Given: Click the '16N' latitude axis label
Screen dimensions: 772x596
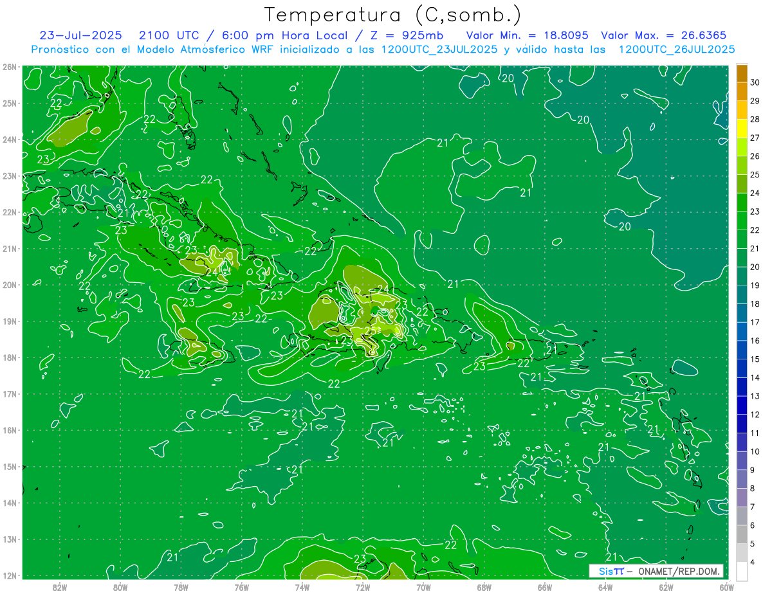Looking at the screenshot, I should point(10,430).
